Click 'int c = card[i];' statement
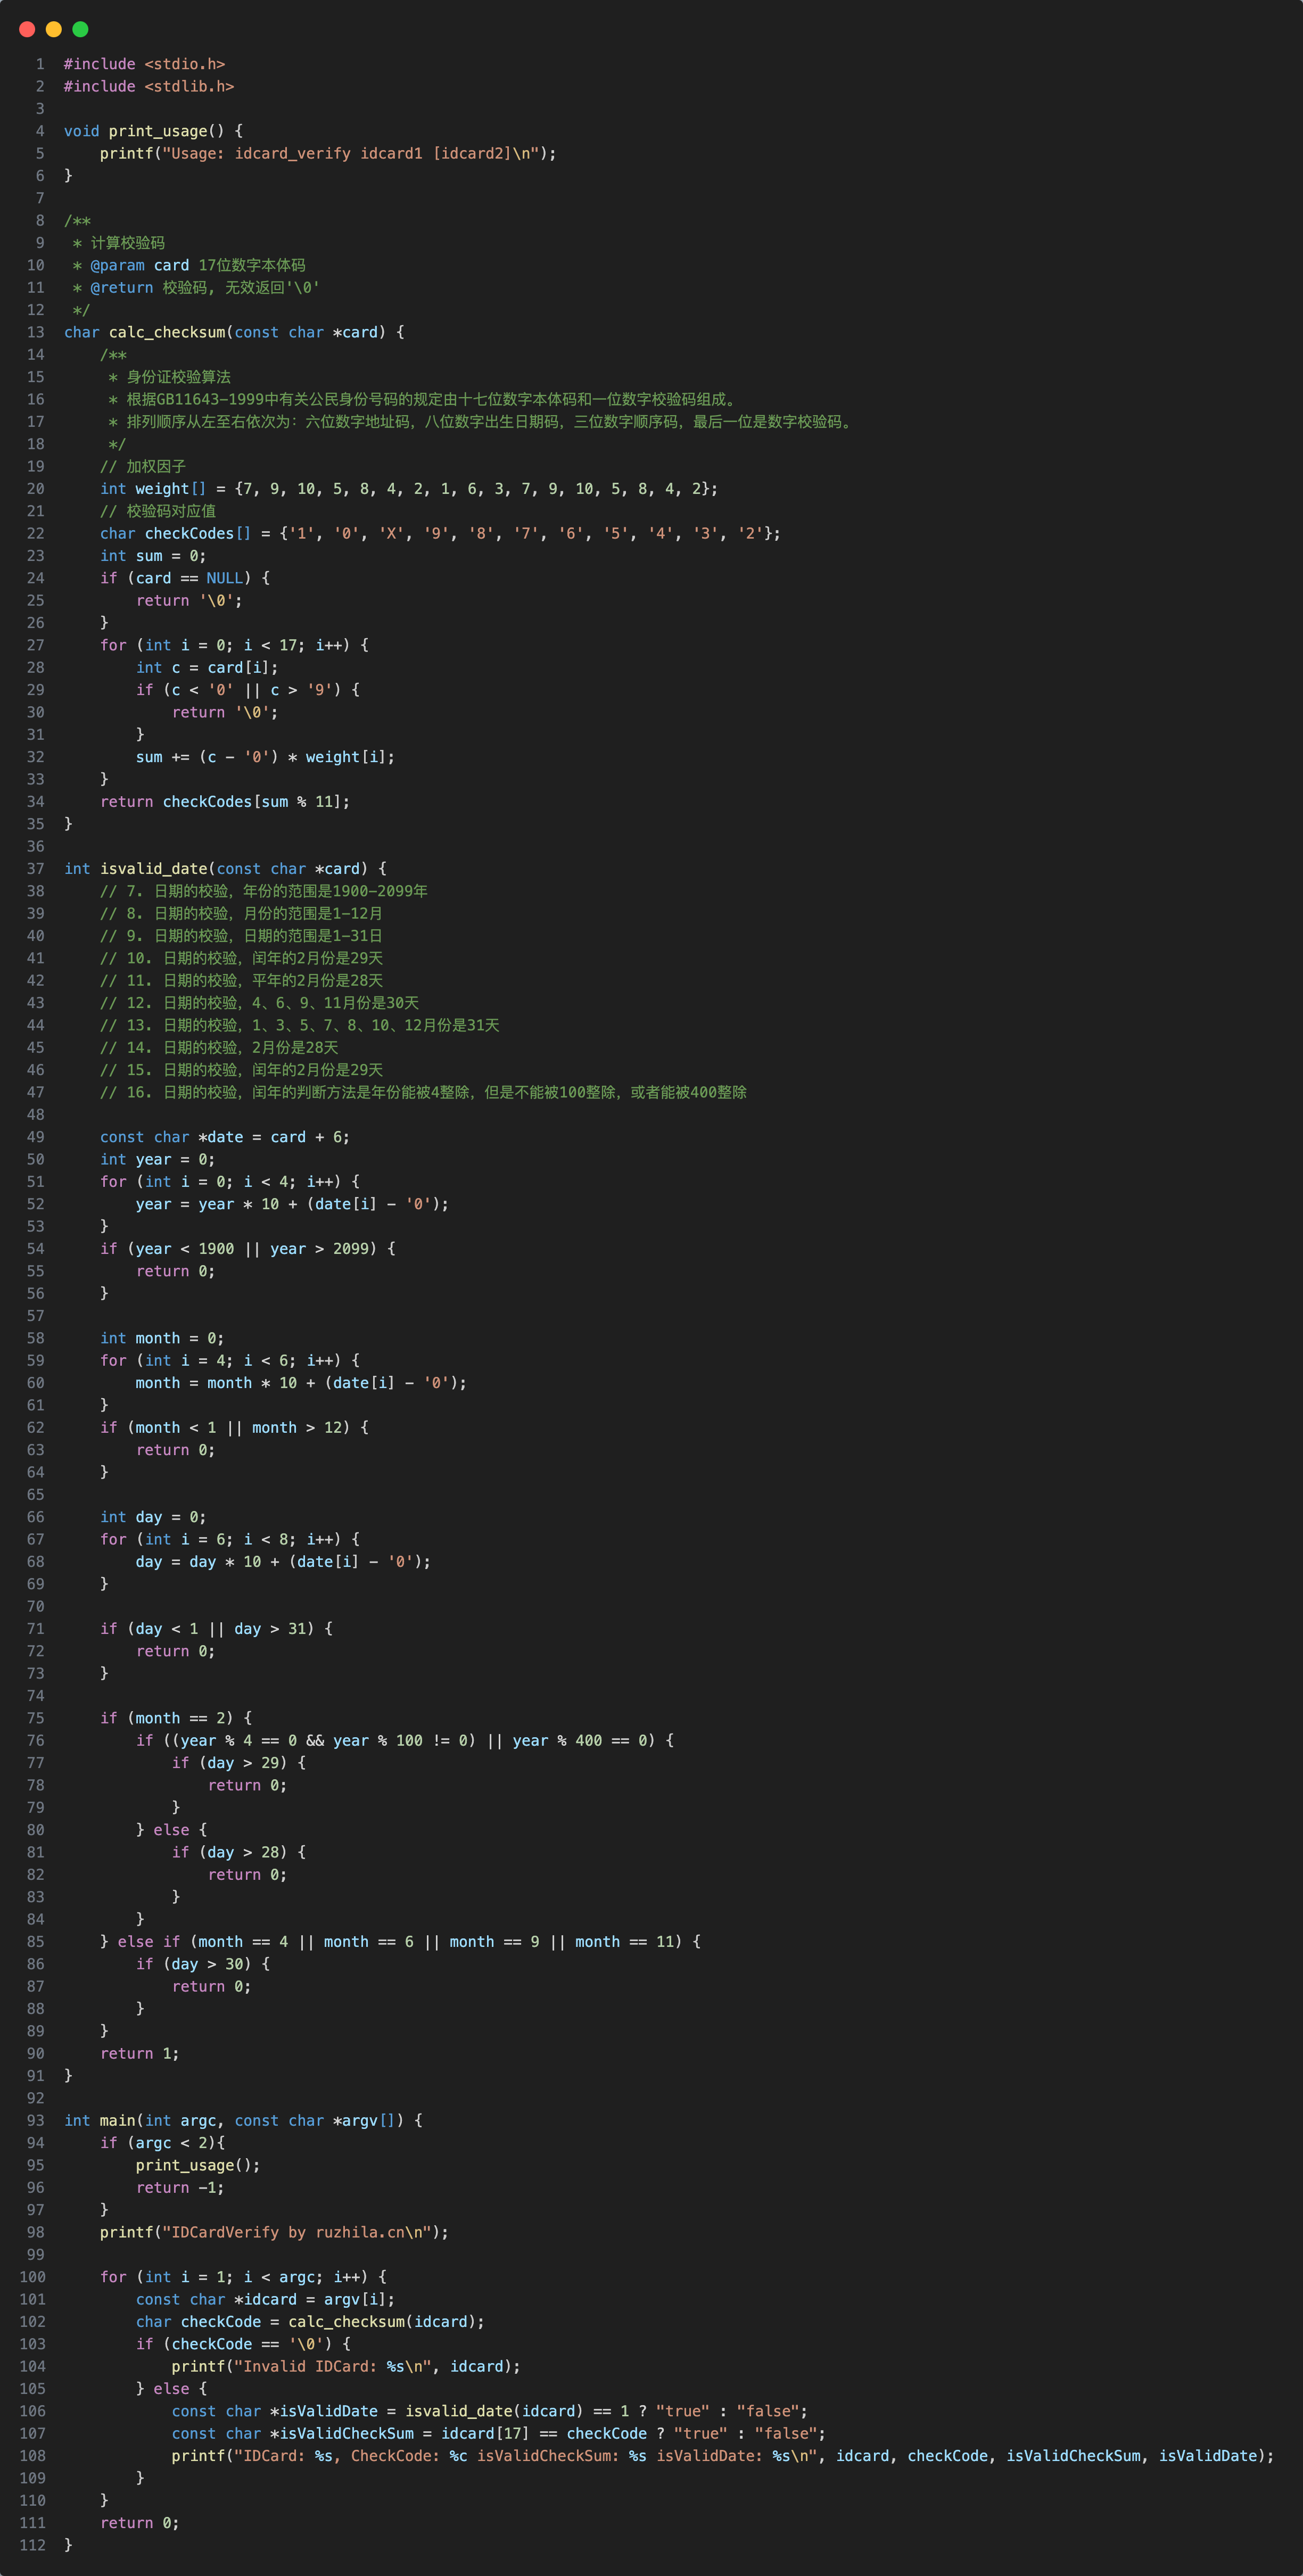 (x=207, y=667)
